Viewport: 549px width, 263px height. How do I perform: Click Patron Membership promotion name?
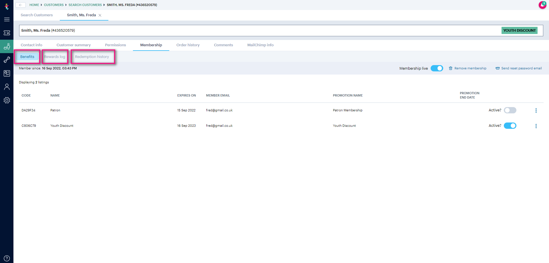point(347,110)
